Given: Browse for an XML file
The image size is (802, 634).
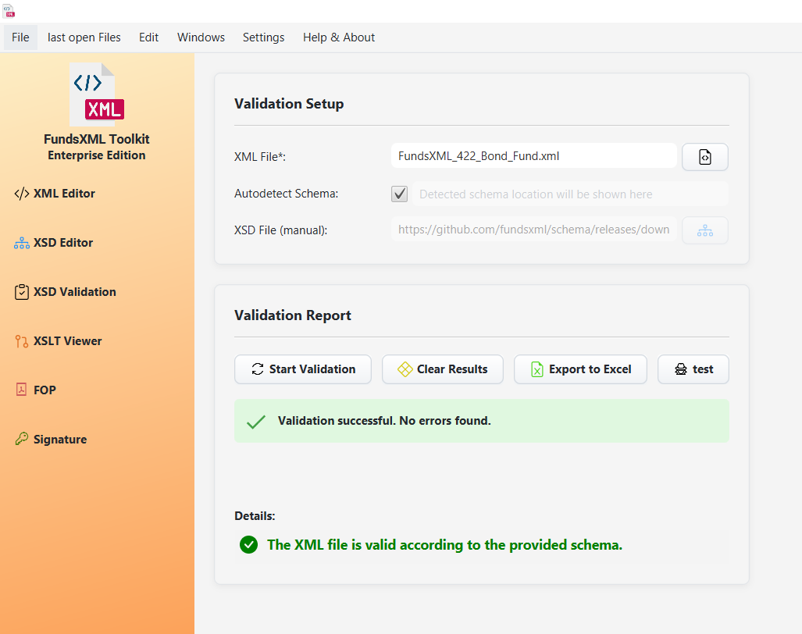Looking at the screenshot, I should point(705,157).
